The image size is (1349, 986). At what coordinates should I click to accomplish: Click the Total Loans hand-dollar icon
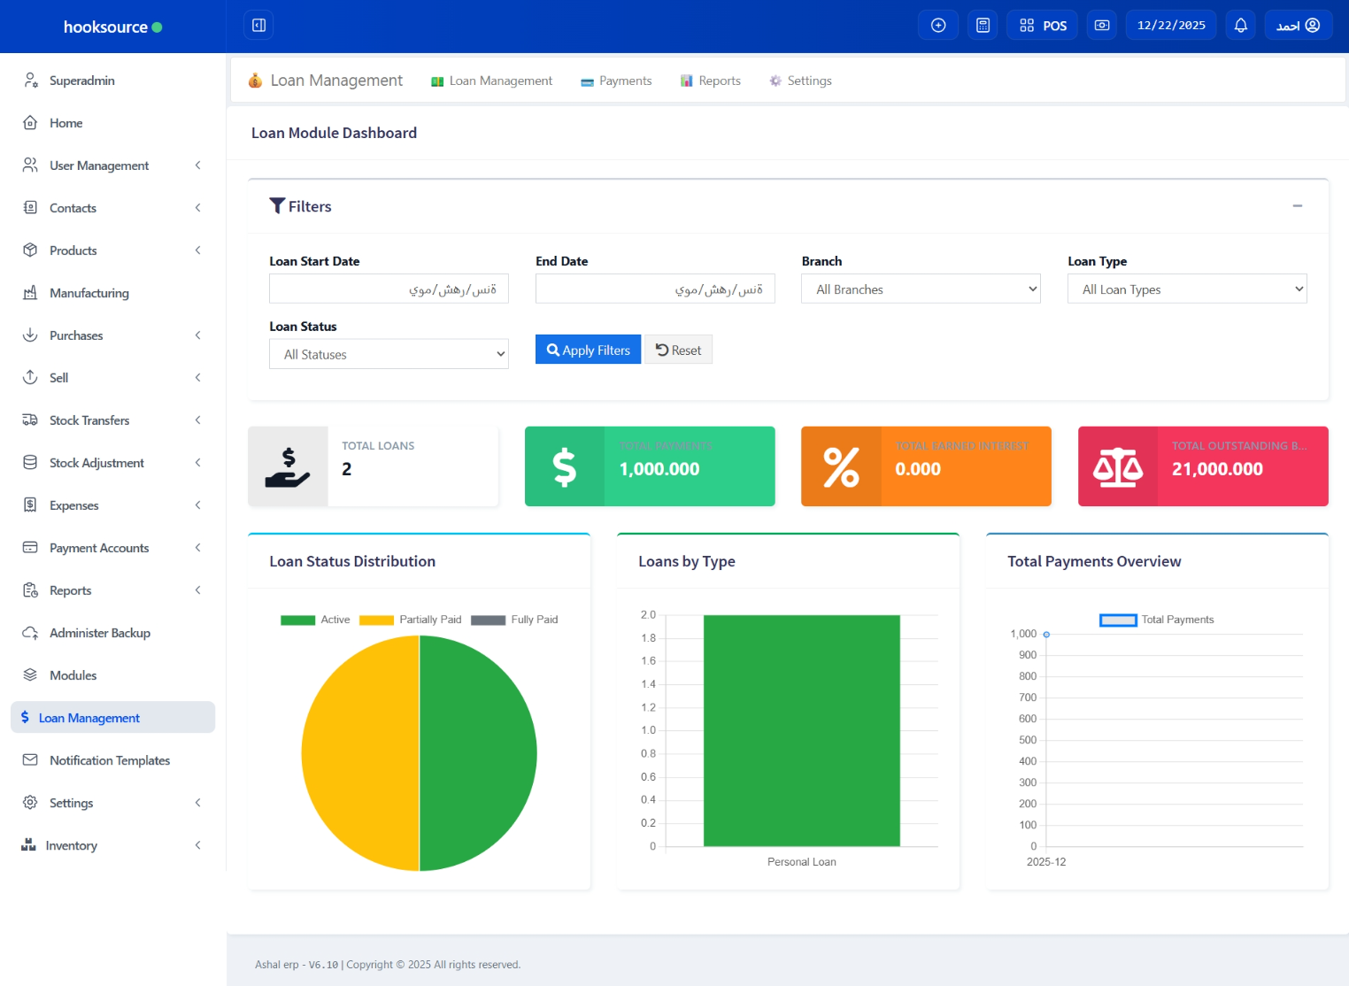[x=288, y=467]
